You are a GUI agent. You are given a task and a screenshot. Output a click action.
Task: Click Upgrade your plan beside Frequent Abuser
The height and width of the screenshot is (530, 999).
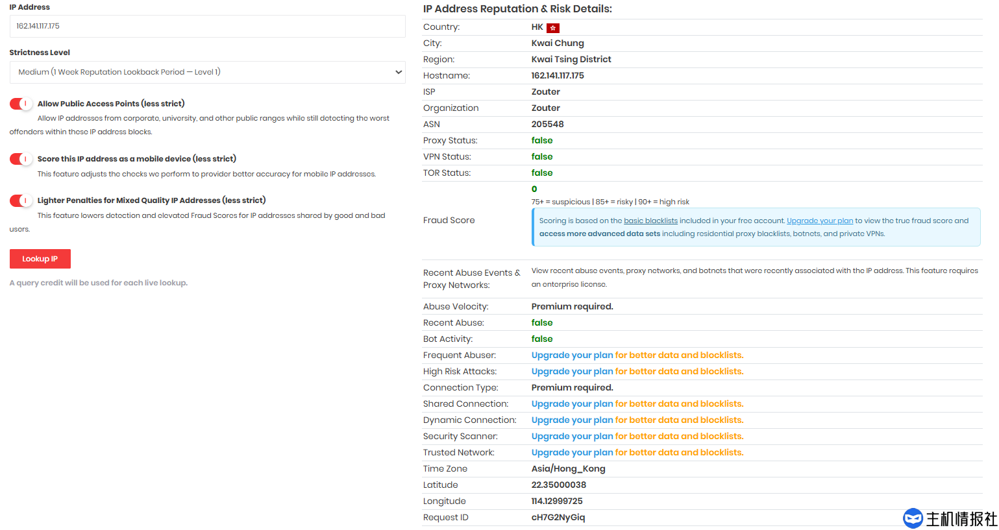tap(572, 355)
